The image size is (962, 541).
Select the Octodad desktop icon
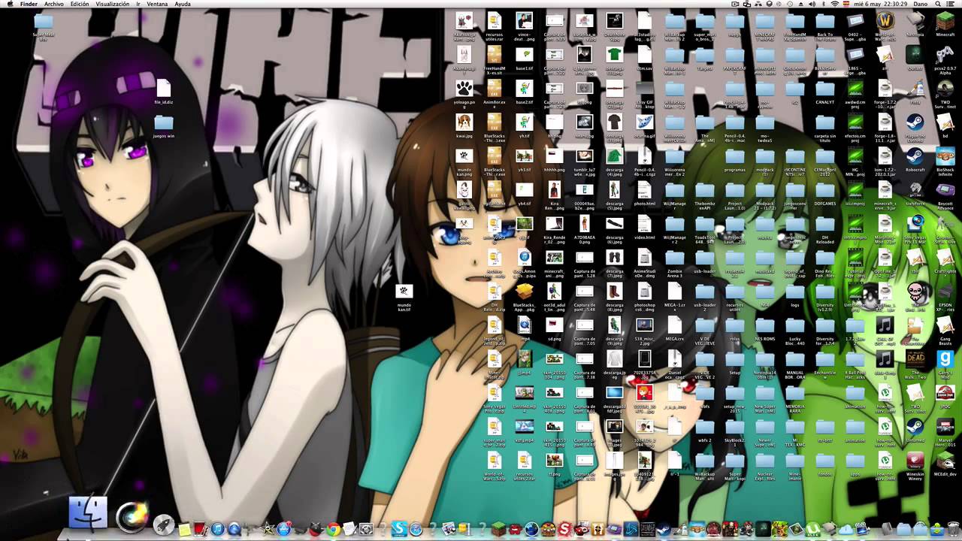[x=915, y=54]
